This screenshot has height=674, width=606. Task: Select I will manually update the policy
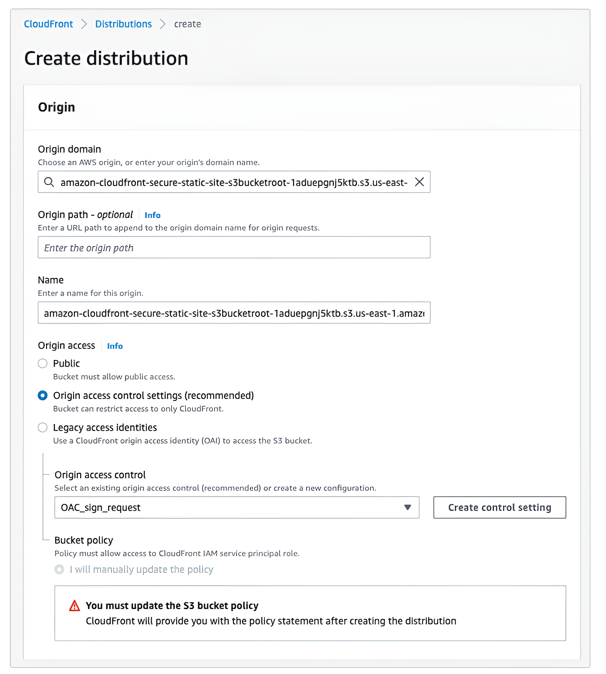tap(59, 569)
